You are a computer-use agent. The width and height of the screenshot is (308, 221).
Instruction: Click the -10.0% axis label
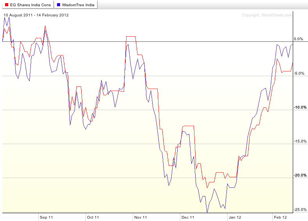click(300, 107)
